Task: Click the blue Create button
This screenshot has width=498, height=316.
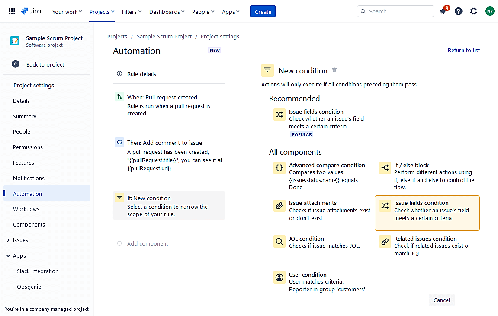Action: coord(263,12)
